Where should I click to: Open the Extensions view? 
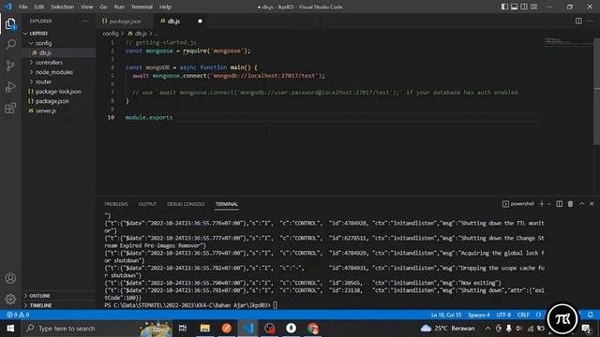(x=10, y=109)
